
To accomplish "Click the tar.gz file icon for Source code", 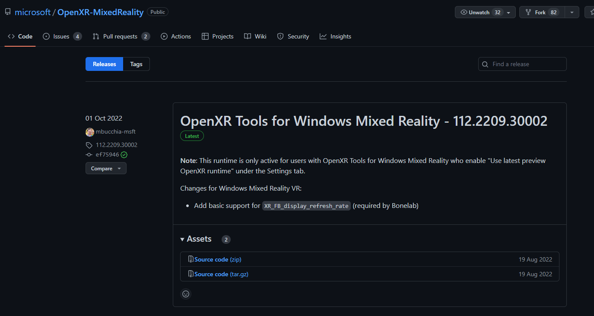I will click(x=191, y=274).
